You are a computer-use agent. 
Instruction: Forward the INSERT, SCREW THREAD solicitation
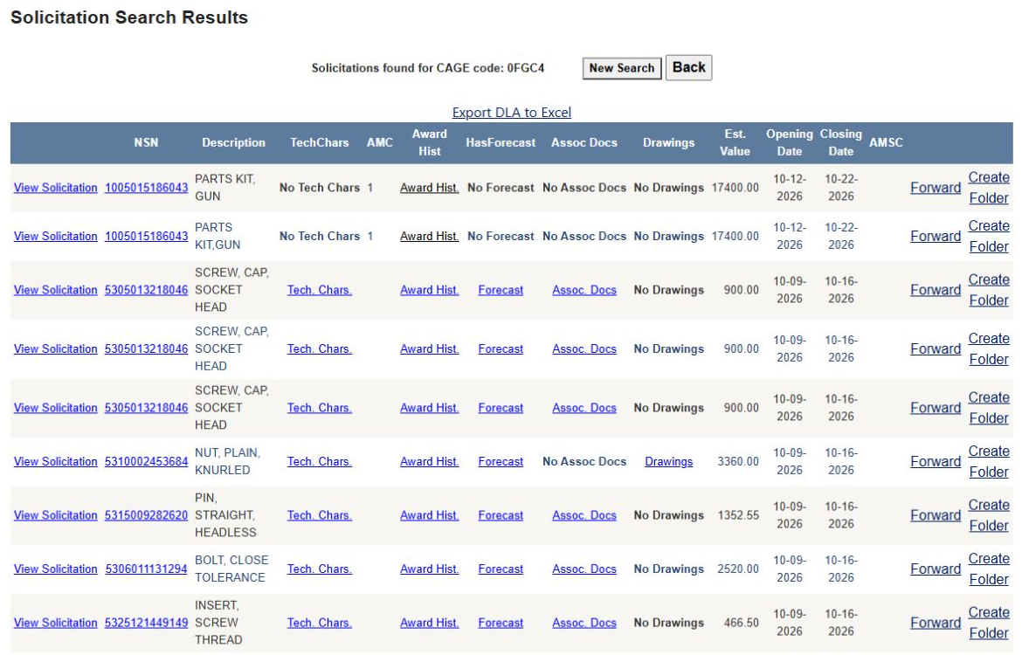point(936,623)
